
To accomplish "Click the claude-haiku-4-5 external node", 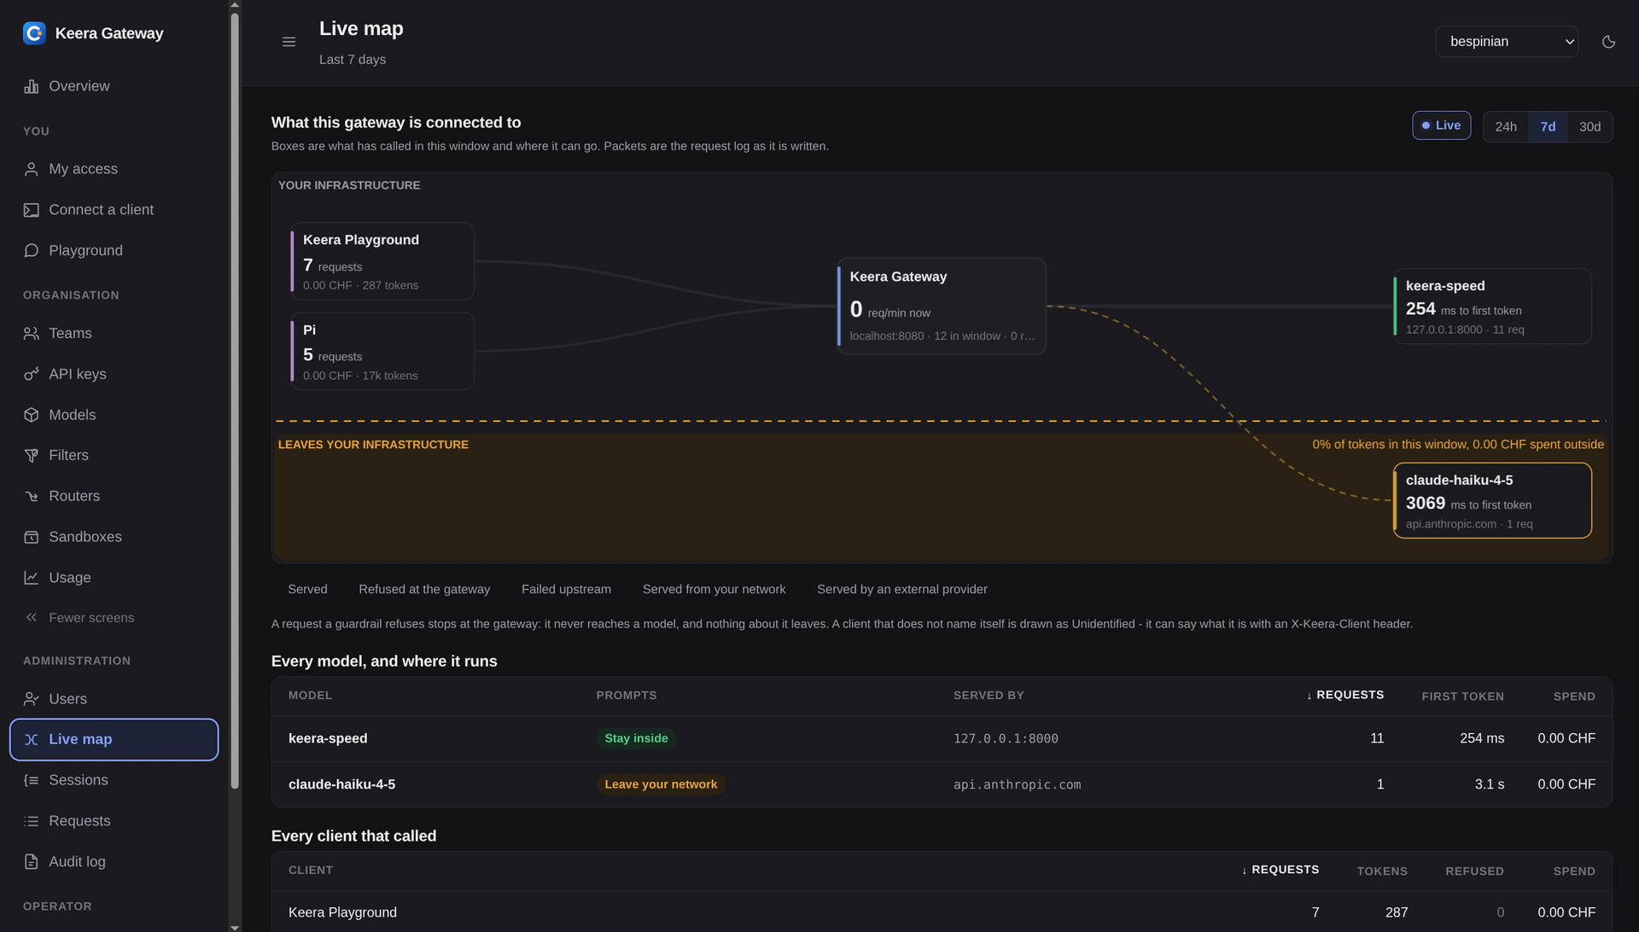I will pyautogui.click(x=1492, y=501).
